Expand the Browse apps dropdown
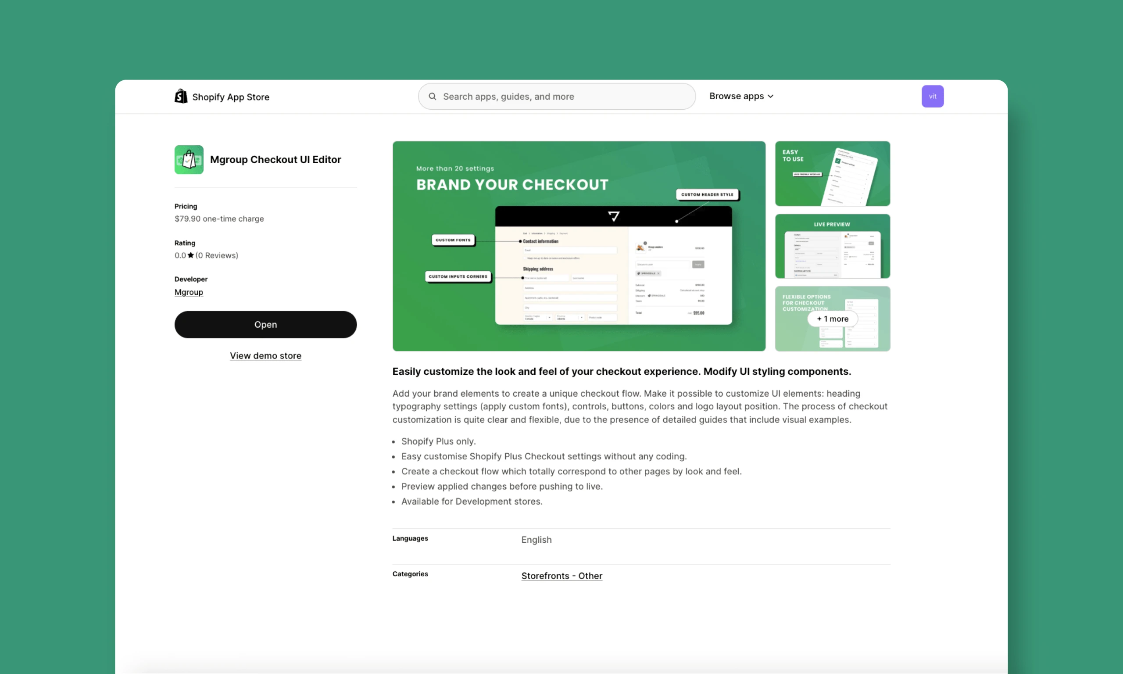1123x674 pixels. pyautogui.click(x=741, y=96)
